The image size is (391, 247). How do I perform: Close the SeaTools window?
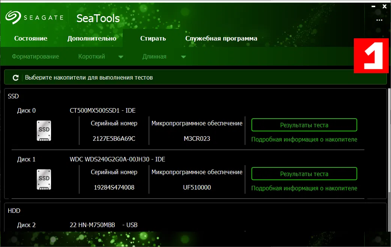(385, 6)
